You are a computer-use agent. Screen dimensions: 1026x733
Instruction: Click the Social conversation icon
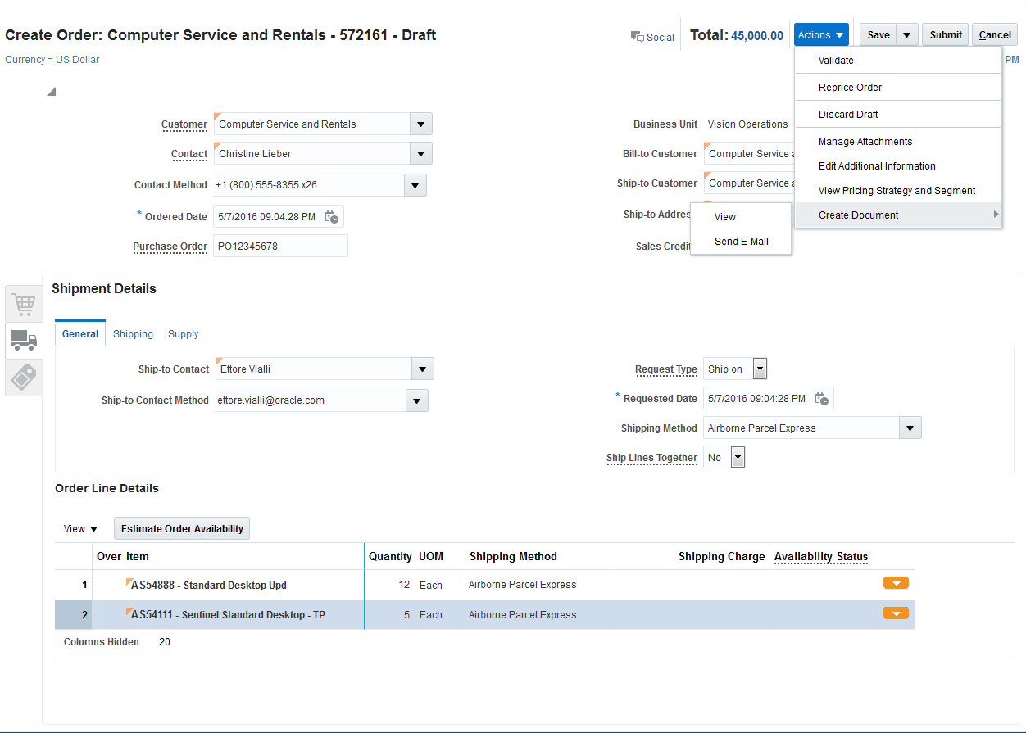(x=637, y=37)
